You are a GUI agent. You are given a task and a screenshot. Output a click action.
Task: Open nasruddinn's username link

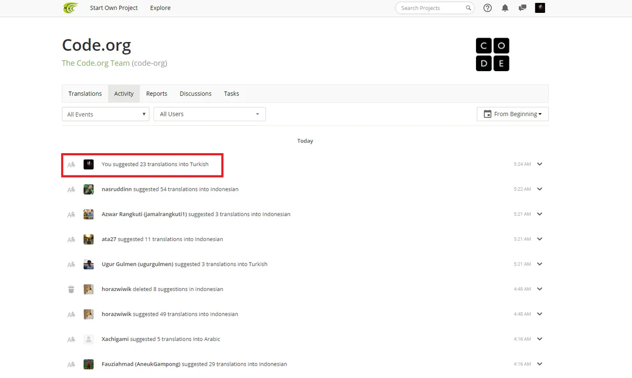(x=117, y=189)
